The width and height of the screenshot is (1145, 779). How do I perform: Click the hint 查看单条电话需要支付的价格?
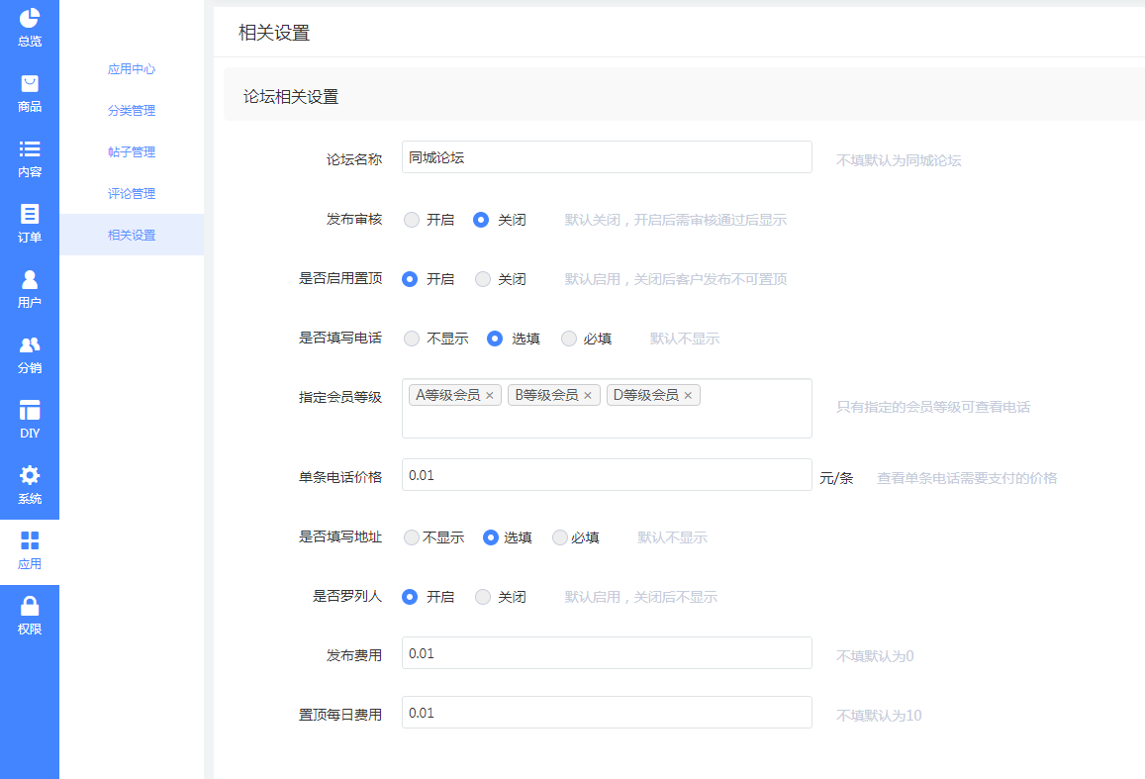pos(967,478)
